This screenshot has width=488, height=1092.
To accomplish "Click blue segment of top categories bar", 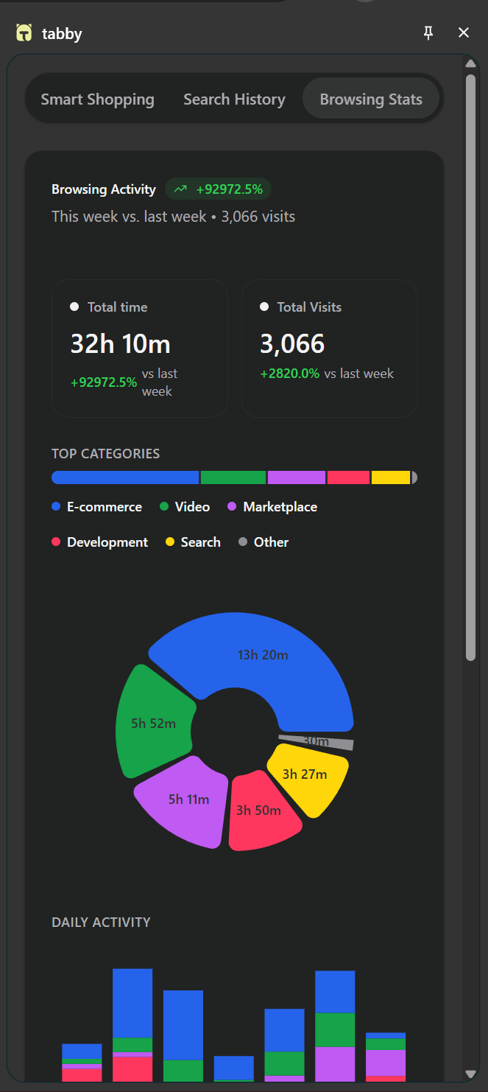I will (x=125, y=477).
